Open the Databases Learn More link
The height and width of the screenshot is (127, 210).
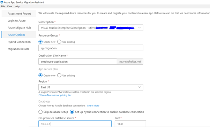click(93, 106)
